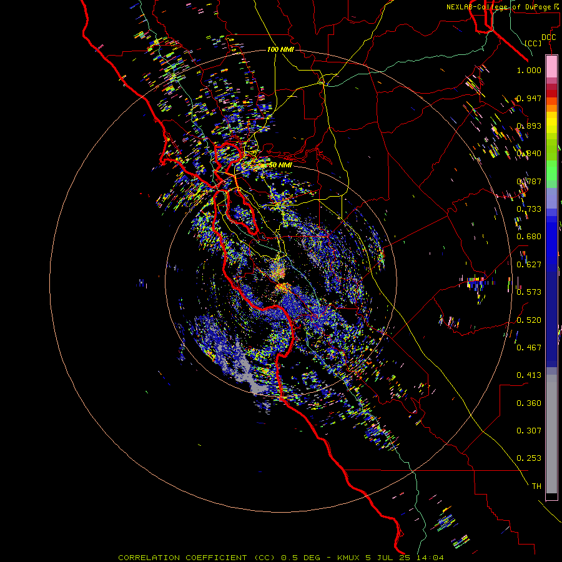Click the [CC] label beside the color scale
Image resolution: width=562 pixels, height=562 pixels.
(533, 43)
